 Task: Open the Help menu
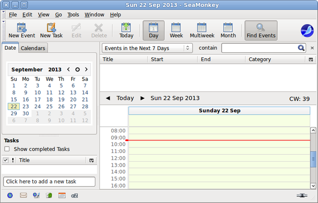115,15
